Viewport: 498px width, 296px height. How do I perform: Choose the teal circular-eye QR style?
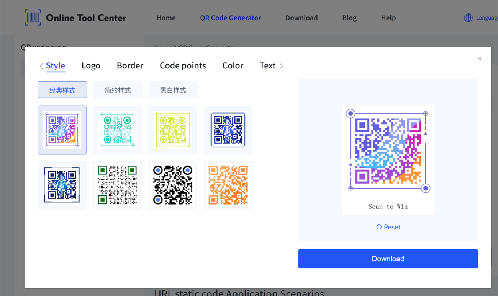pyautogui.click(x=117, y=130)
